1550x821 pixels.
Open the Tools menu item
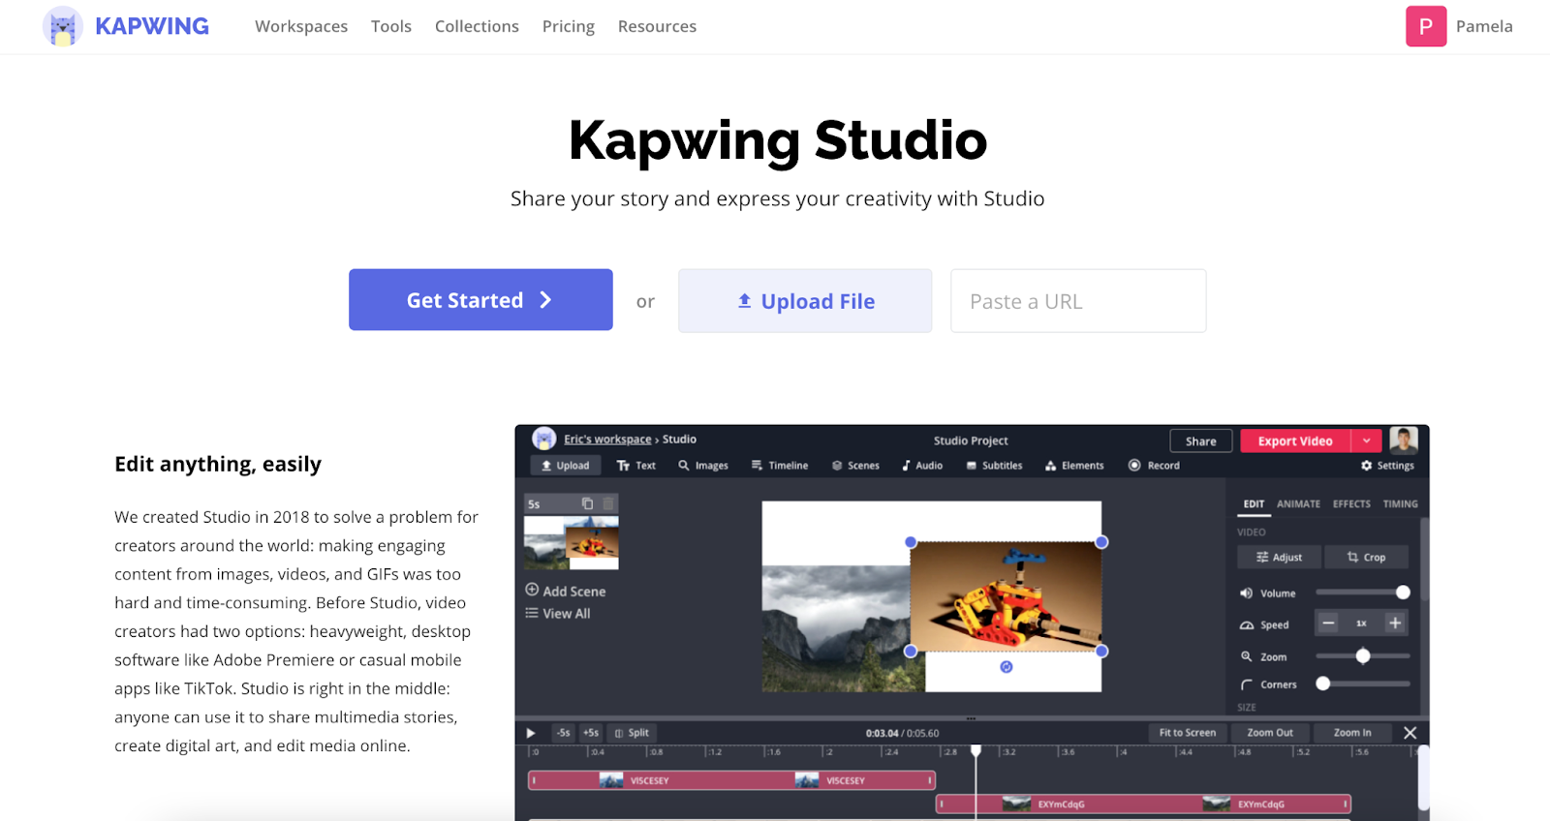pos(391,26)
